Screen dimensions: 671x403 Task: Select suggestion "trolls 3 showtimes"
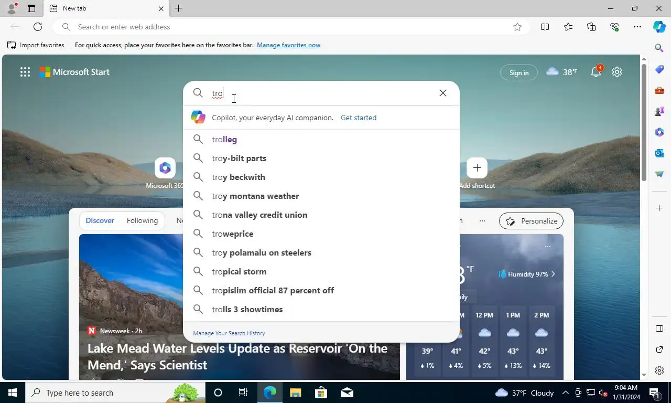[321, 309]
